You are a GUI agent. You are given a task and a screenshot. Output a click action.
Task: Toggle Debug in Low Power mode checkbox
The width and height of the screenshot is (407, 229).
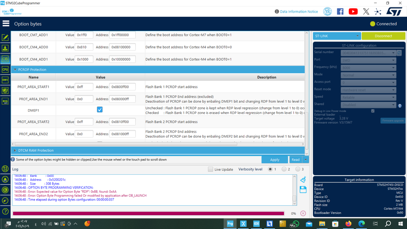(373, 111)
